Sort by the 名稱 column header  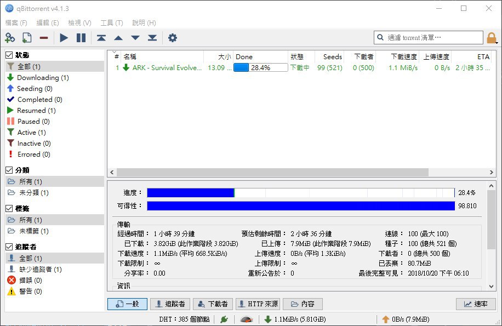tap(162, 56)
